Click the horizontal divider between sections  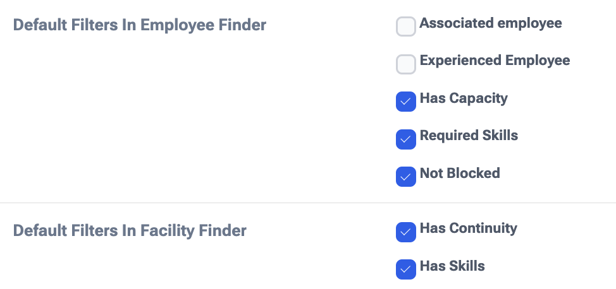click(308, 203)
